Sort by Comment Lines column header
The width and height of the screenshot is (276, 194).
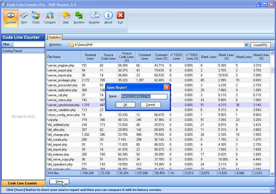[144, 57]
